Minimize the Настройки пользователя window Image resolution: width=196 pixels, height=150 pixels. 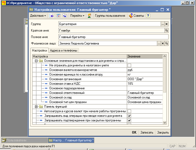pyautogui.click(x=157, y=10)
